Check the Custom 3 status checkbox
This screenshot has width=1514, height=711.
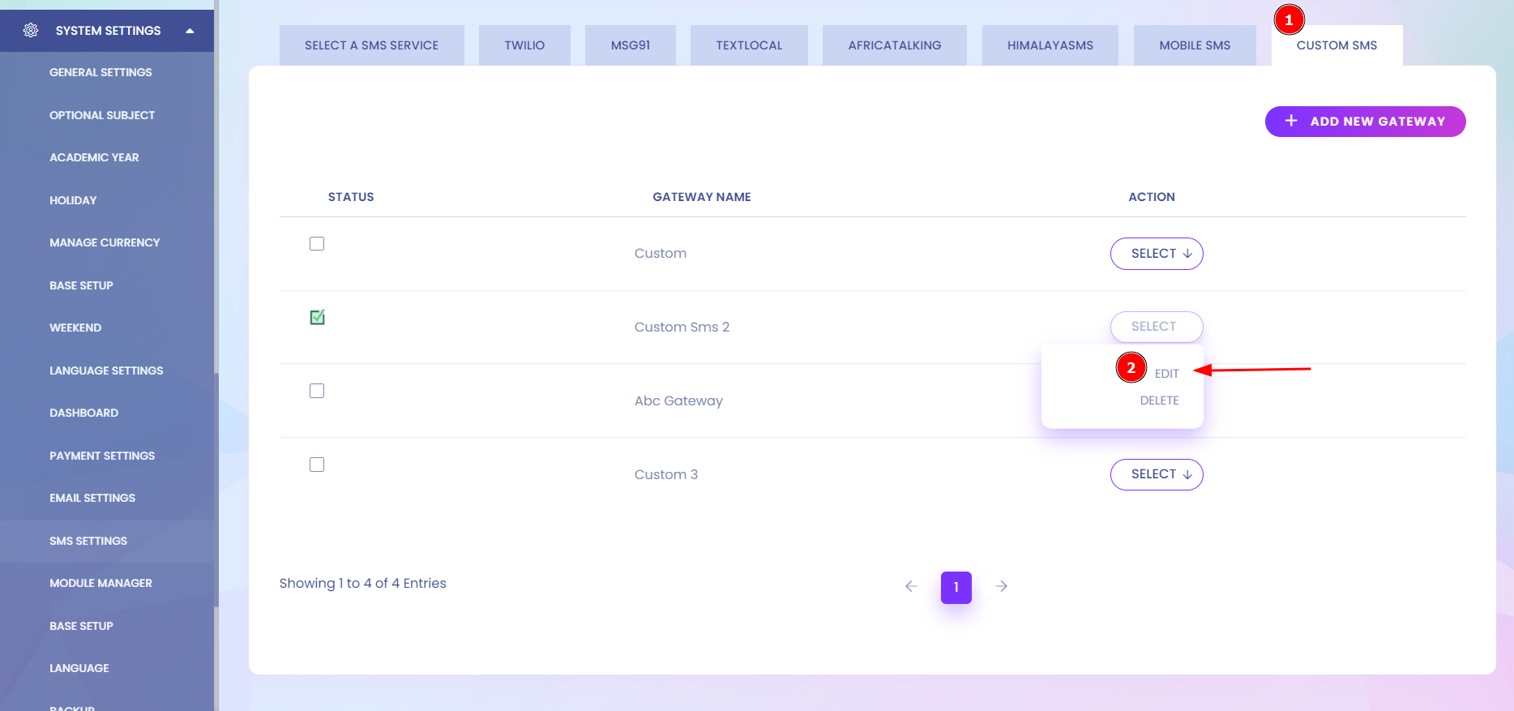[x=317, y=465]
